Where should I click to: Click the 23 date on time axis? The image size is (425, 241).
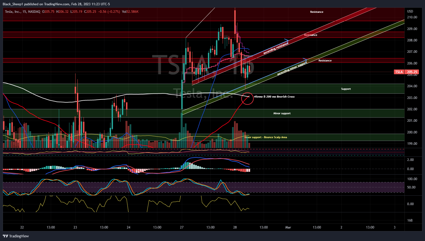75,227
